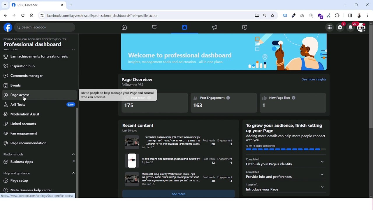
Task: Open the Sat, Jan 27 post thumbnail
Action: (x=132, y=142)
